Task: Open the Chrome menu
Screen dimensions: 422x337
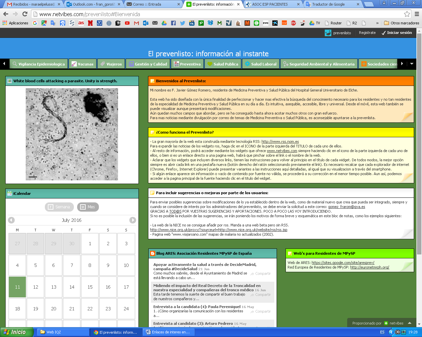Action: [417, 14]
